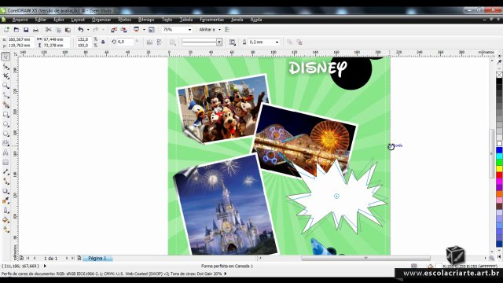The image size is (503, 283).
Task: Click the no-color X swatch in palette
Action: [x=499, y=75]
